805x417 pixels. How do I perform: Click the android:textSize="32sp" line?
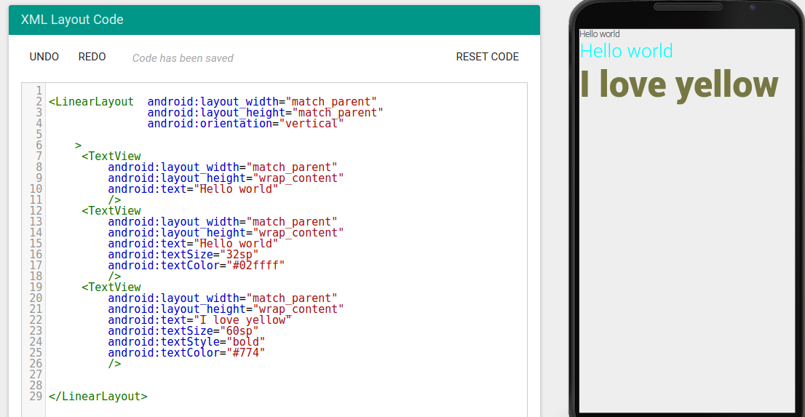click(183, 254)
